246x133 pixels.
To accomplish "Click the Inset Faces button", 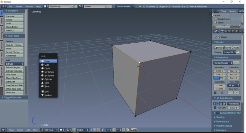I will pos(14,75).
